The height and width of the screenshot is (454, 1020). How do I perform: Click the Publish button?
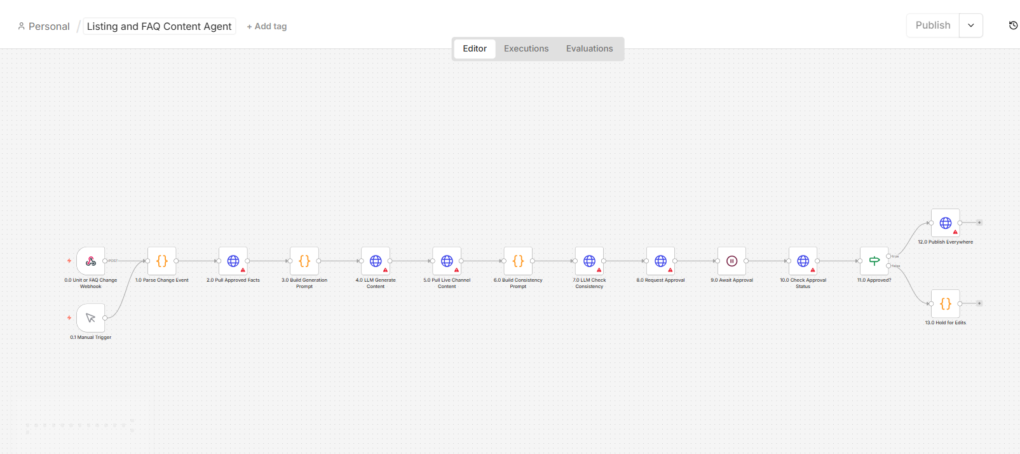(933, 25)
